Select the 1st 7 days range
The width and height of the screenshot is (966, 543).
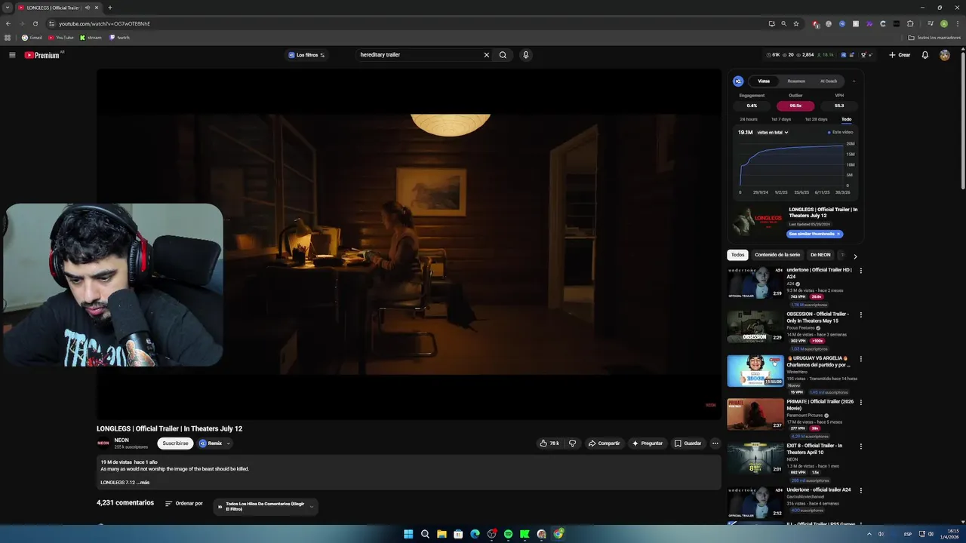tap(781, 119)
